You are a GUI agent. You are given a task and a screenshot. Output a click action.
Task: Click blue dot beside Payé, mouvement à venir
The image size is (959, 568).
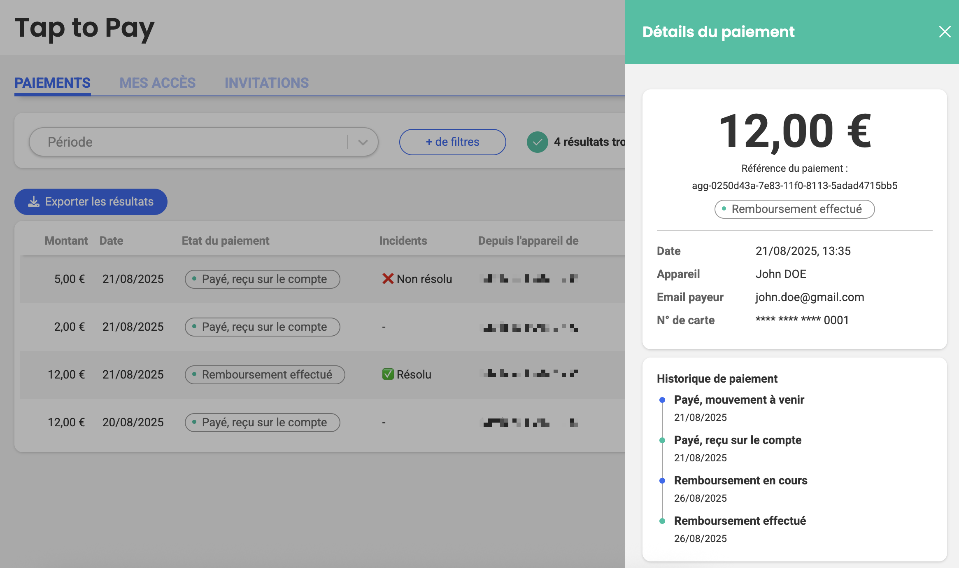point(662,400)
